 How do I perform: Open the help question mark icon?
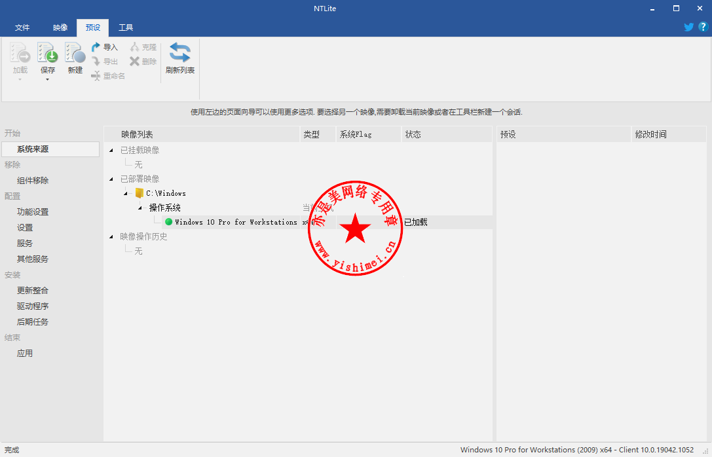pos(703,27)
